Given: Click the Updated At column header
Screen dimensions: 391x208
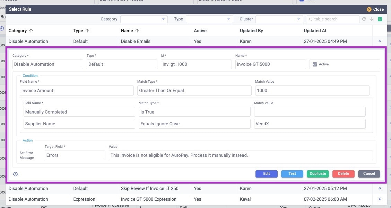Looking at the screenshot, I should 315,31.
